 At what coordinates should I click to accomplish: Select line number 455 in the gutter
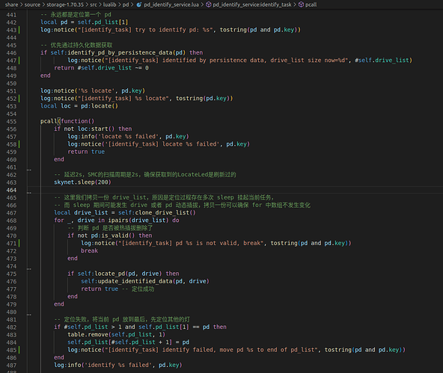click(x=11, y=121)
